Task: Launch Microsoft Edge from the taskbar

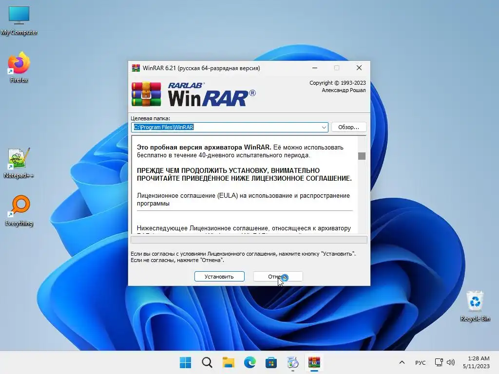Action: point(250,362)
